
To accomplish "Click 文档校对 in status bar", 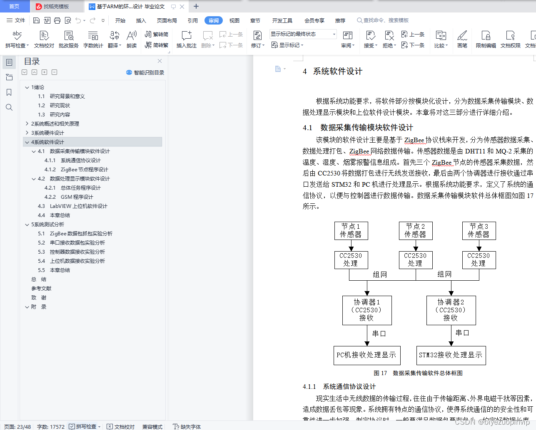I will [x=121, y=427].
